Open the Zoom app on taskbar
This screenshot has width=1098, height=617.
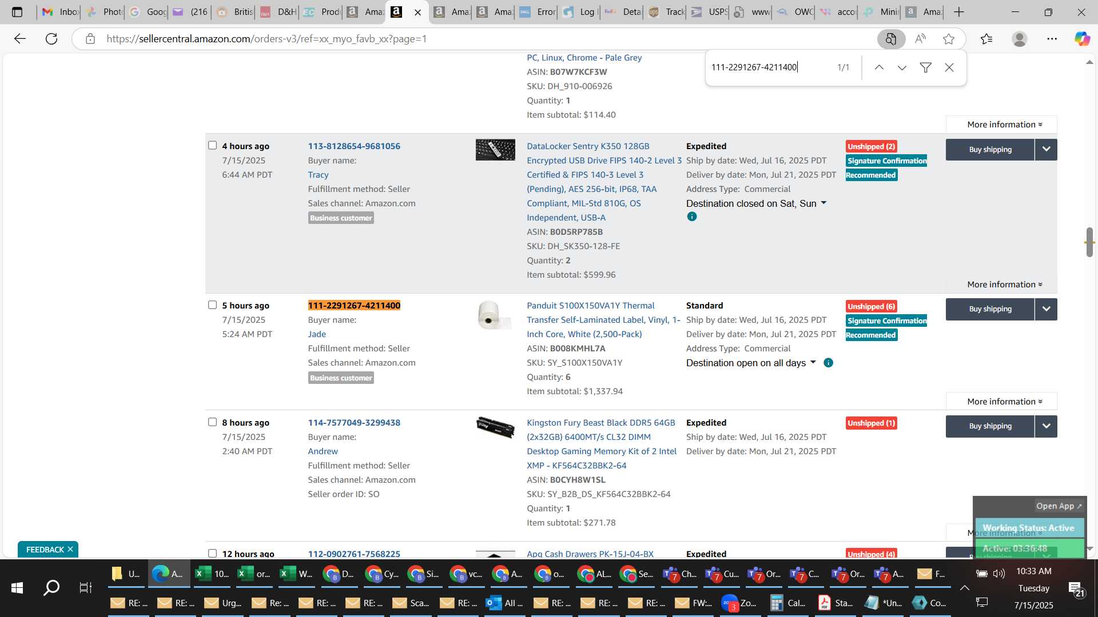[x=740, y=603]
